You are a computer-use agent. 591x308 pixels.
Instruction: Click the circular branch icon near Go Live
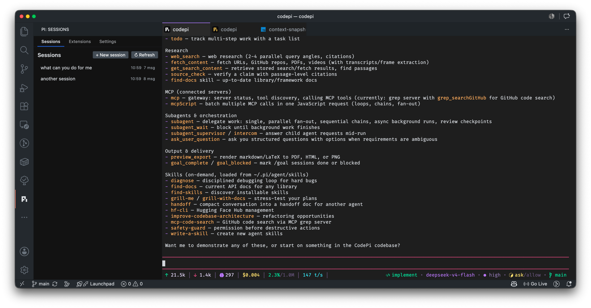coord(557,284)
